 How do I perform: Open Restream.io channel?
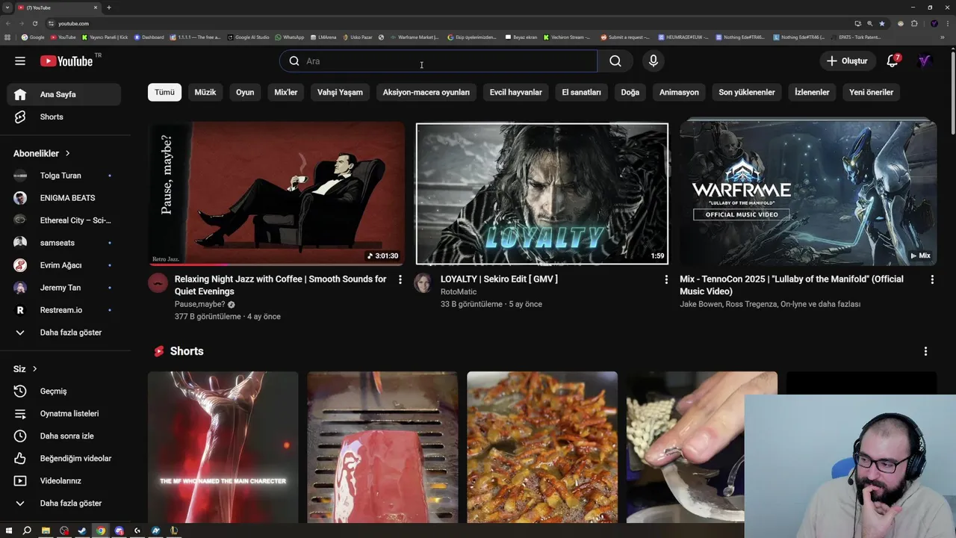(x=63, y=310)
